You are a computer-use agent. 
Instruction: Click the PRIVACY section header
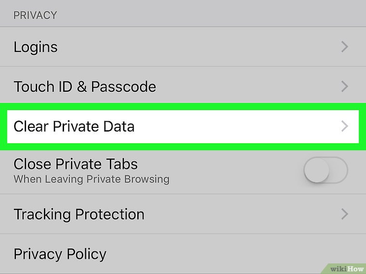pos(35,15)
